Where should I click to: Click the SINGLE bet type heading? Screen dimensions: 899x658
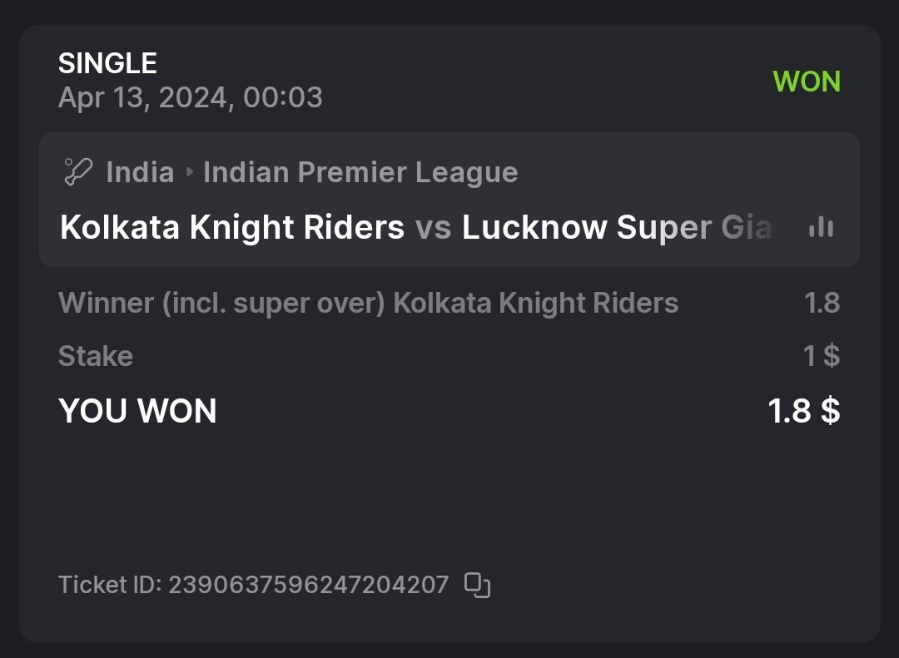tap(107, 63)
